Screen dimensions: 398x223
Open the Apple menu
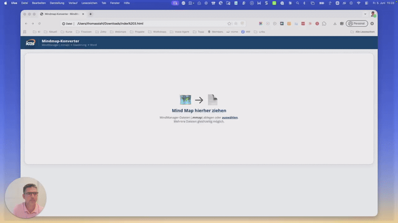(x=5, y=3)
